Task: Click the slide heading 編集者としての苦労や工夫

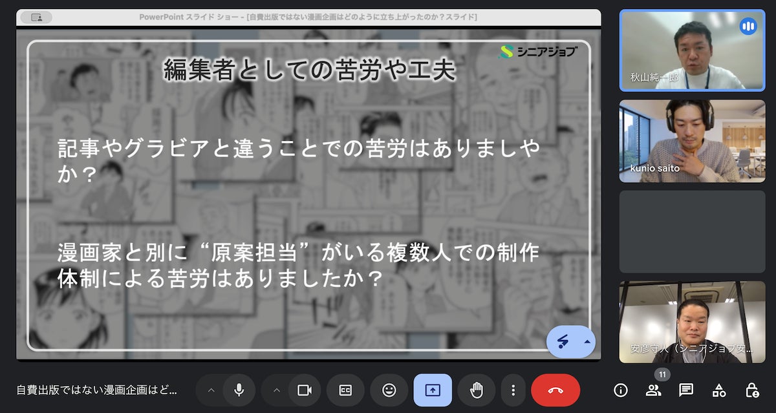Action: tap(309, 70)
